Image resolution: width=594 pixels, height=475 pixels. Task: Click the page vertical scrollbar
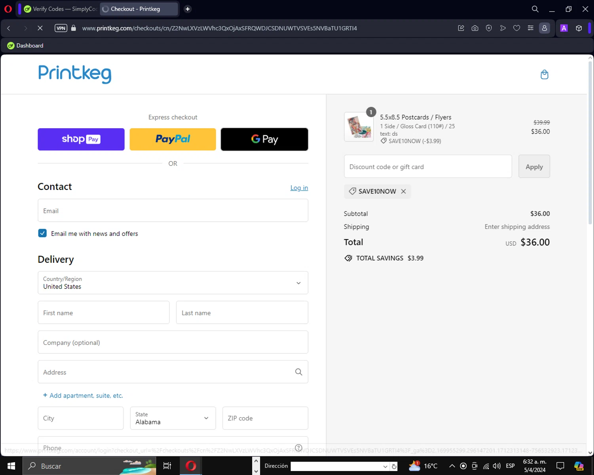(x=590, y=142)
